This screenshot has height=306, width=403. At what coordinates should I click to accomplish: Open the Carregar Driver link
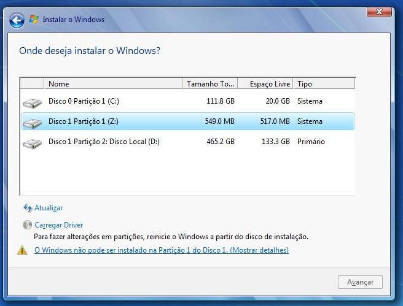(x=59, y=225)
